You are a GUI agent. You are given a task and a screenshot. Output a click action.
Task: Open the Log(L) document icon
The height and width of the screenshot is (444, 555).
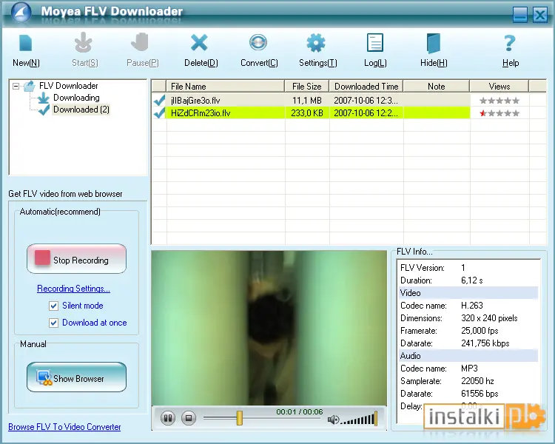pyautogui.click(x=375, y=43)
